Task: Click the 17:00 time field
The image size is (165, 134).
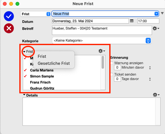Action: coord(148,21)
